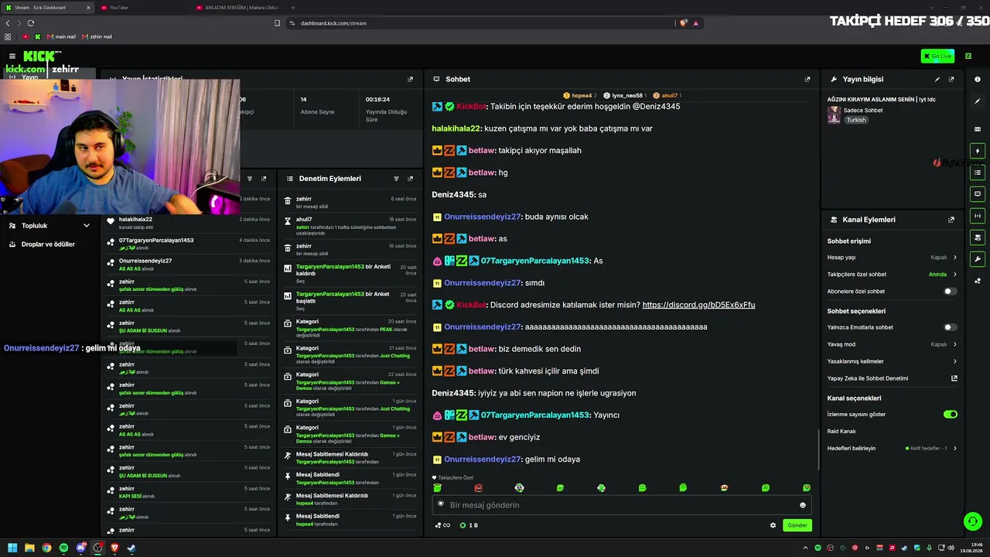Edit stream info with pencil icon
The height and width of the screenshot is (557, 990).
point(937,79)
